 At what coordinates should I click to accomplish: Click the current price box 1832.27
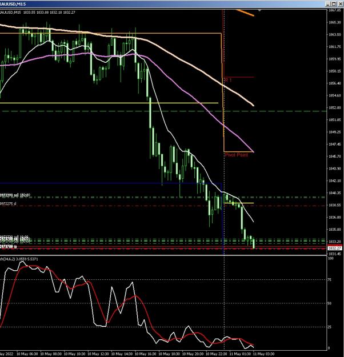(x=335, y=248)
